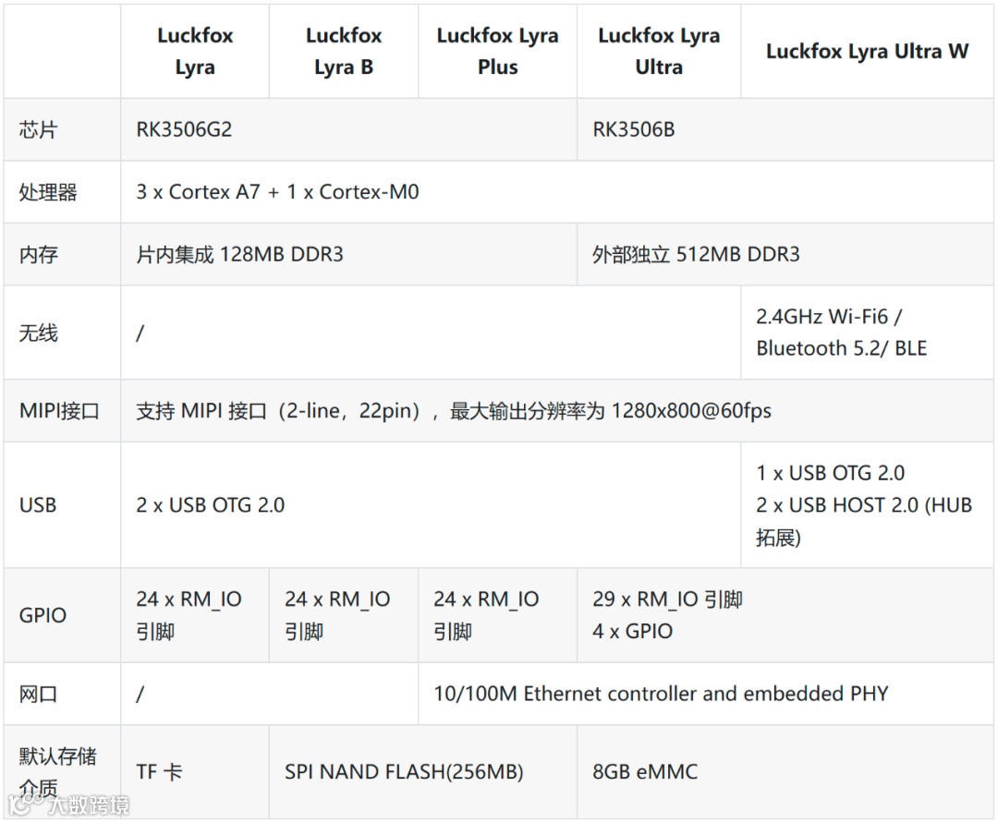
Task: Click the slash cell in the 无线 row
Action: pyautogui.click(x=431, y=333)
